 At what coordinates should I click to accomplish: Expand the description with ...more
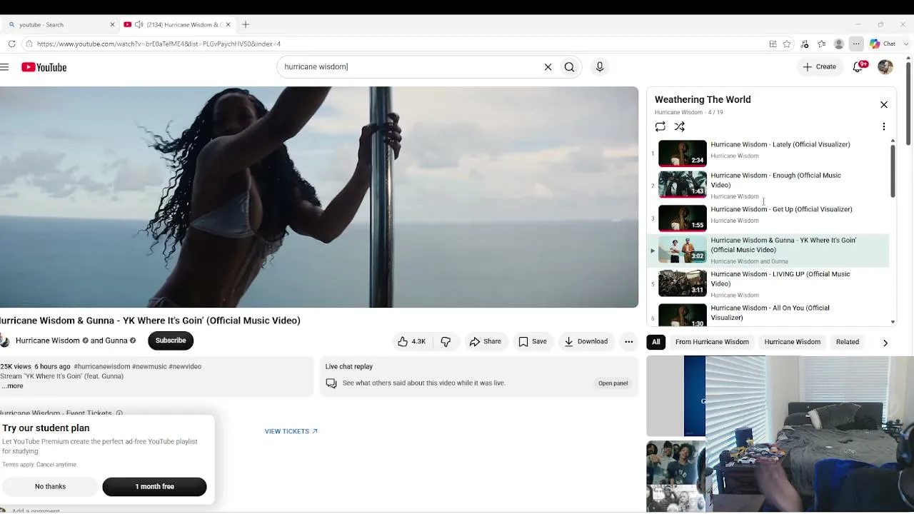point(12,386)
